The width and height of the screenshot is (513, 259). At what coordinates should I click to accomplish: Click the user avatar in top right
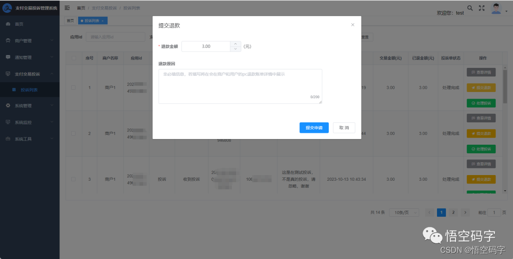click(496, 9)
